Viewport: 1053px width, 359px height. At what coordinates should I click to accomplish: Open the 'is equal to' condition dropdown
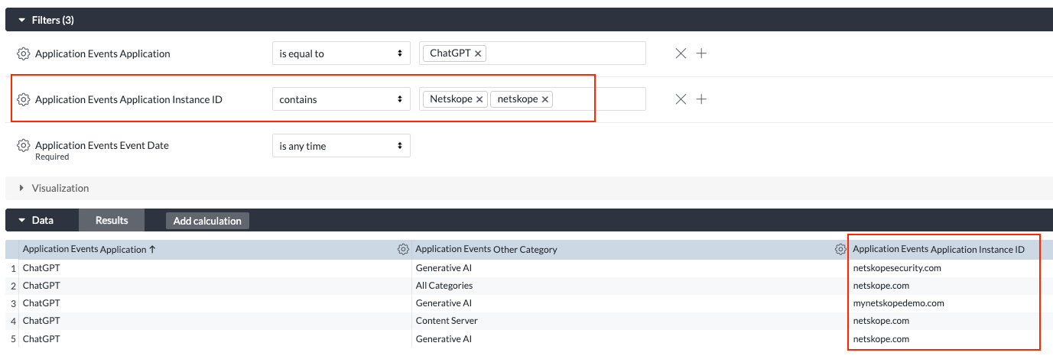(341, 53)
